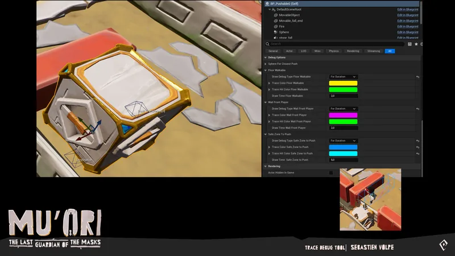Filter details by Misc tab
Viewport: 455px width, 256px height.
tap(317, 51)
